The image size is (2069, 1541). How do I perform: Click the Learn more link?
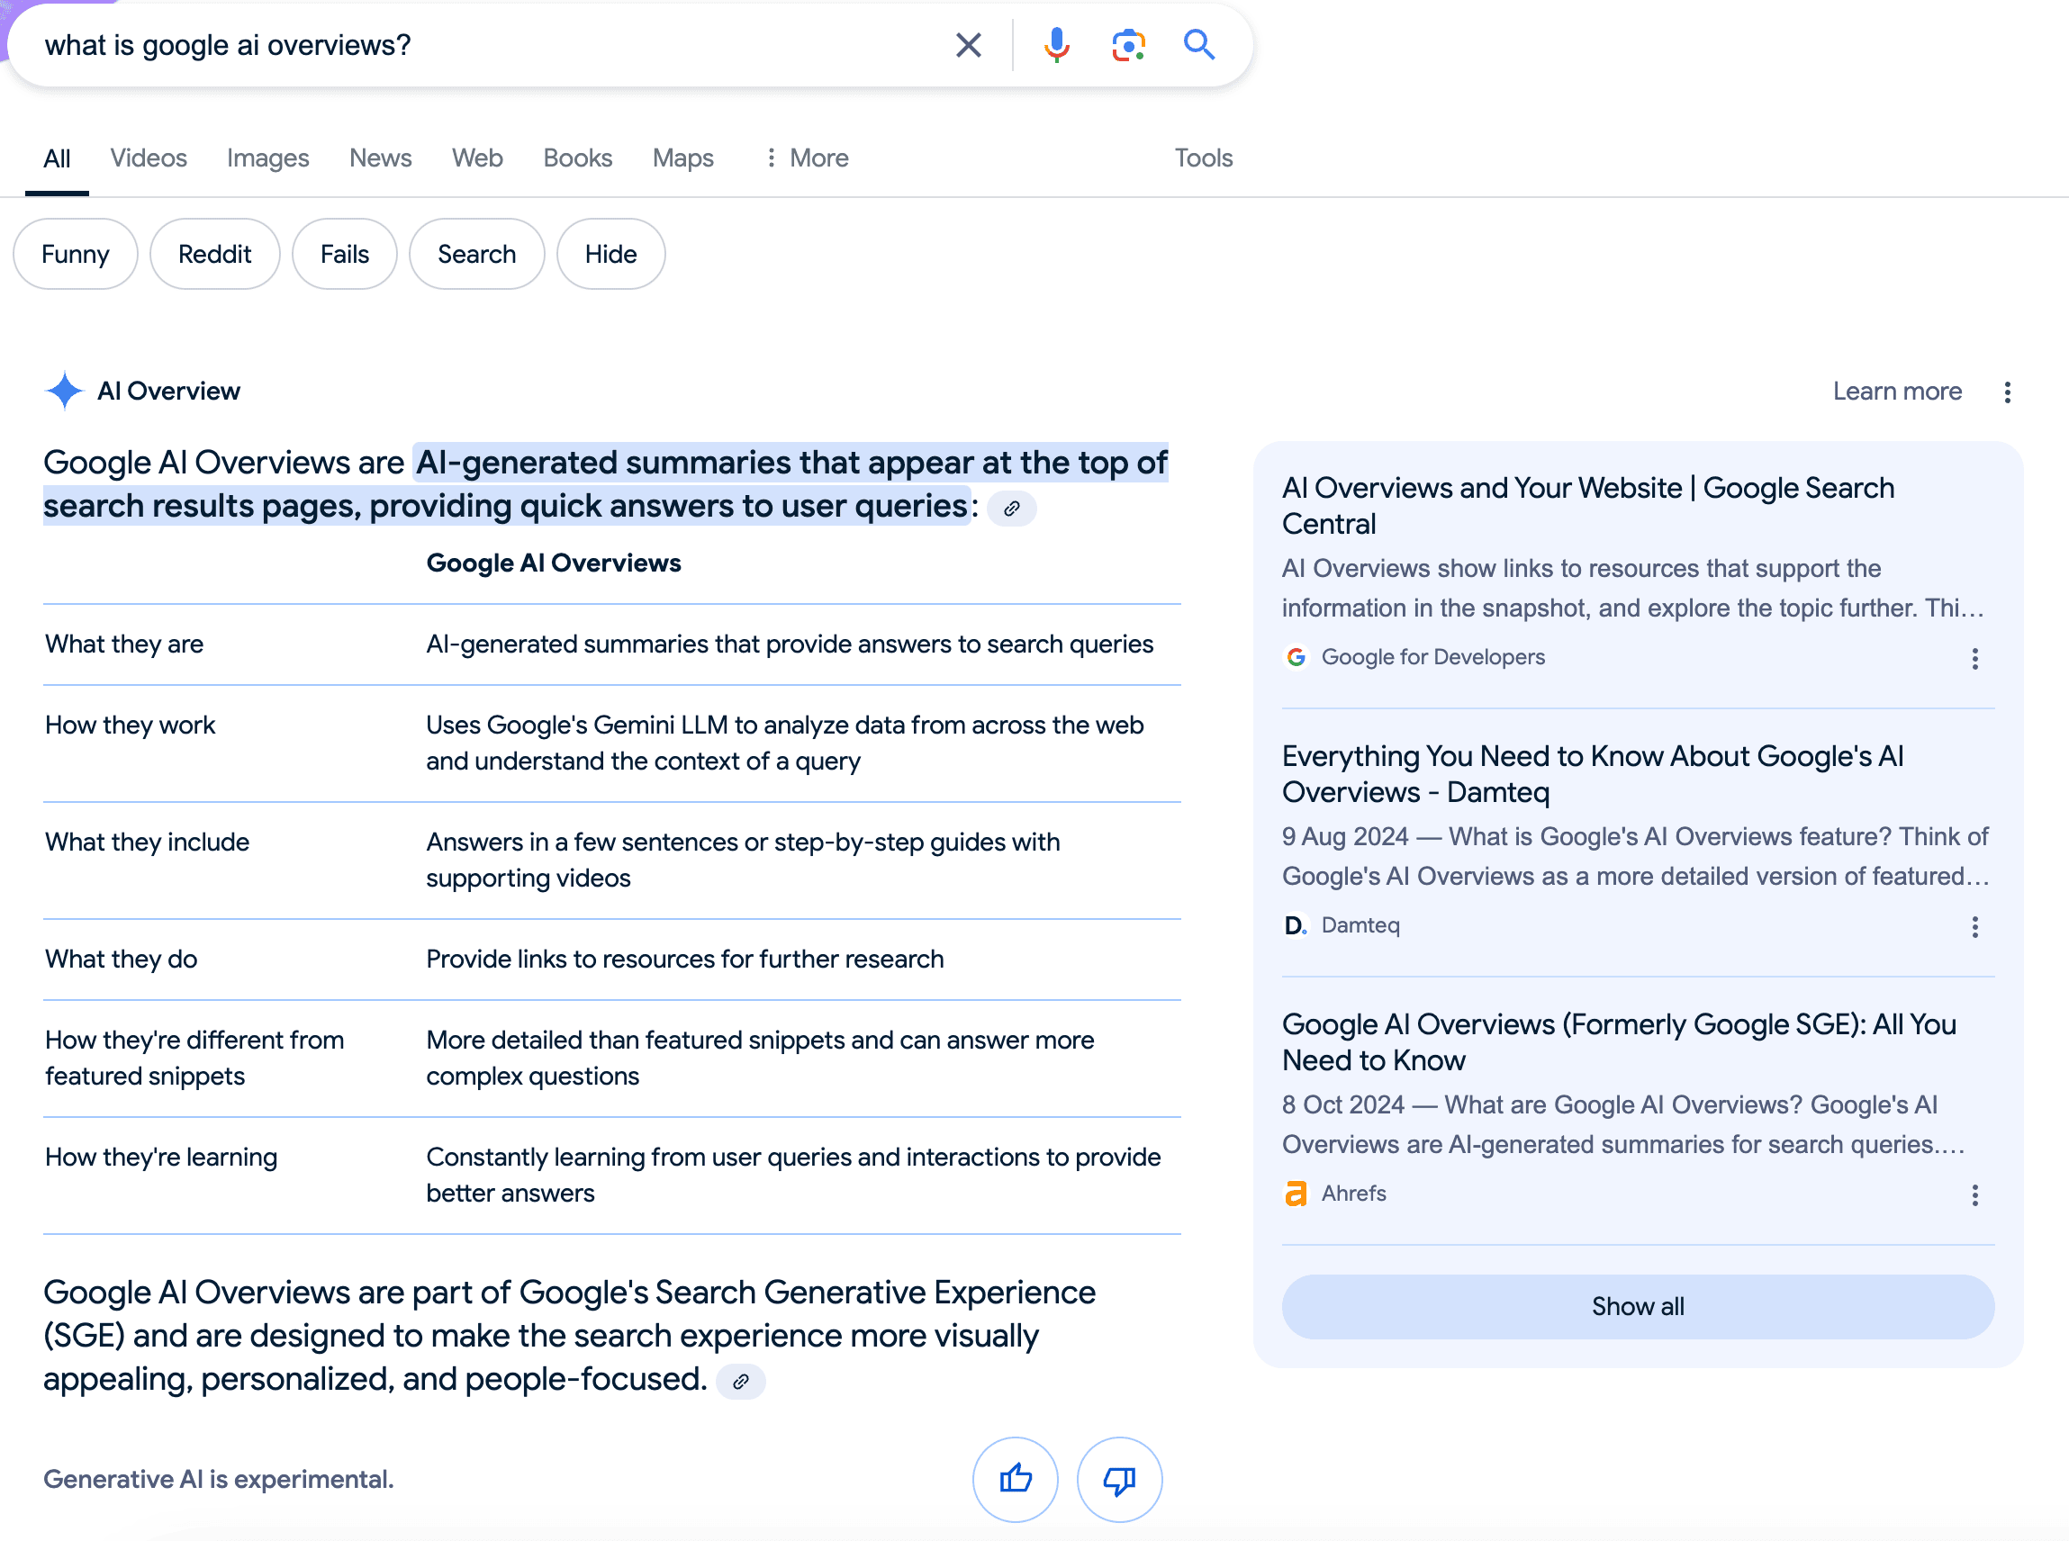point(1897,391)
